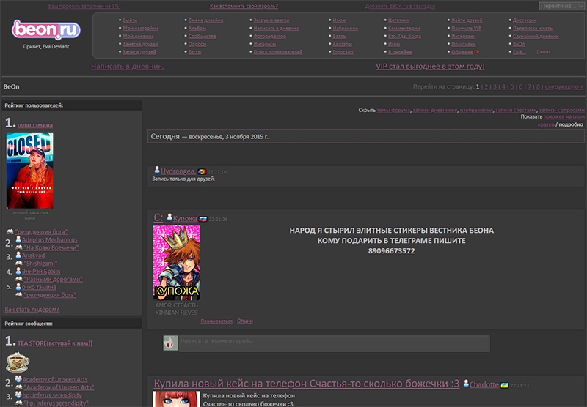Click the orange O! icon after Общение

point(476,52)
